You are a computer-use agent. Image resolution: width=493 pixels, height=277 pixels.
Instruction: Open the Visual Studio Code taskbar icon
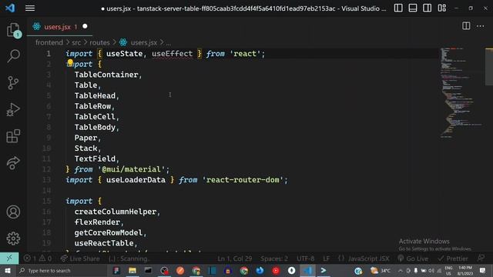(x=307, y=270)
